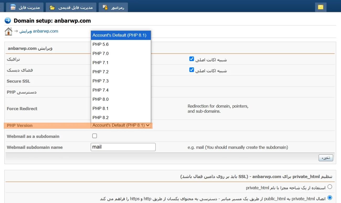The image size is (341, 203).
Task: Uncheck شبیه اکانت اصلی for فضای دیسک
Action: coord(191,70)
